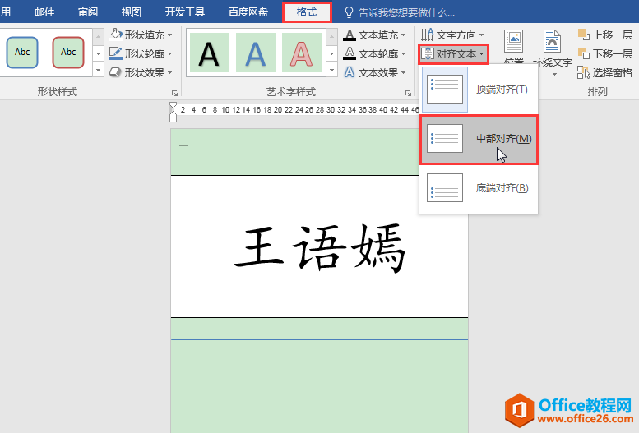Click the shape effects icon
Screen dimensions: 639x433
[116, 72]
